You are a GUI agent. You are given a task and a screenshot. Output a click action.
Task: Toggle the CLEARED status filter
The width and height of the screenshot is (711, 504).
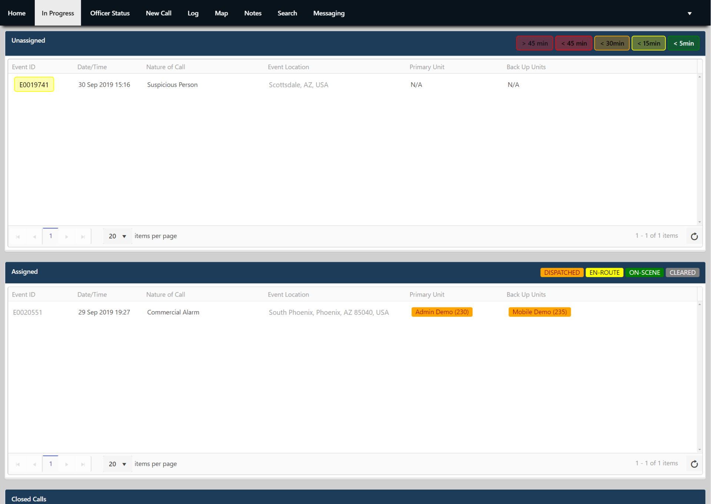pyautogui.click(x=682, y=272)
